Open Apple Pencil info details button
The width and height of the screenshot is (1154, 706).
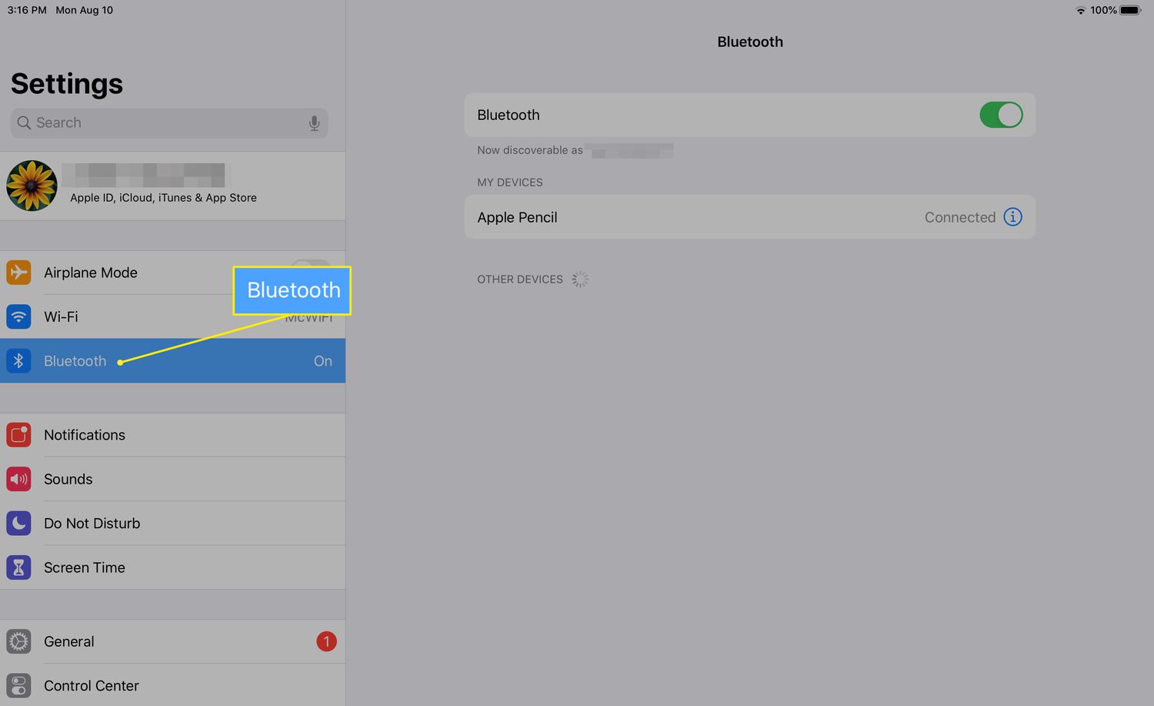coord(1012,217)
